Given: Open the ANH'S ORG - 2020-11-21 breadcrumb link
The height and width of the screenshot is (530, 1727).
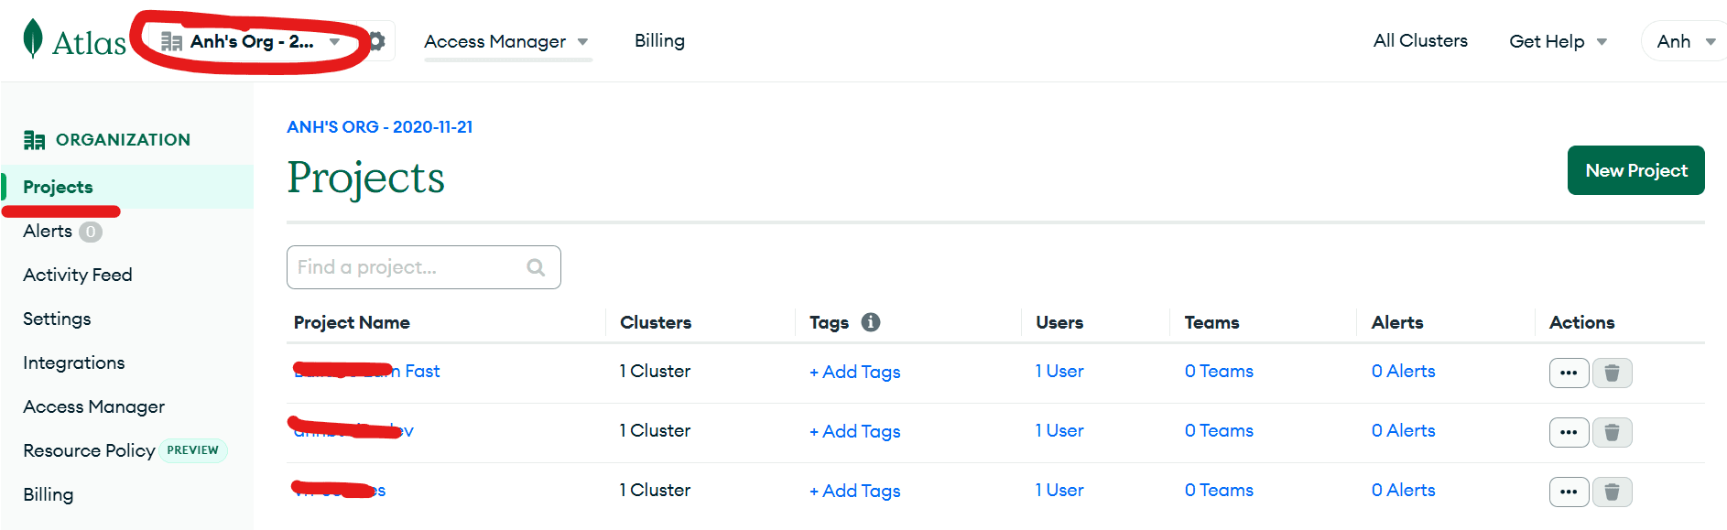Looking at the screenshot, I should click(380, 126).
